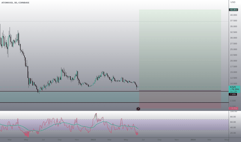Select the 42.321 profit target price tag
The height and width of the screenshot is (142, 241).
pyautogui.click(x=233, y=10)
